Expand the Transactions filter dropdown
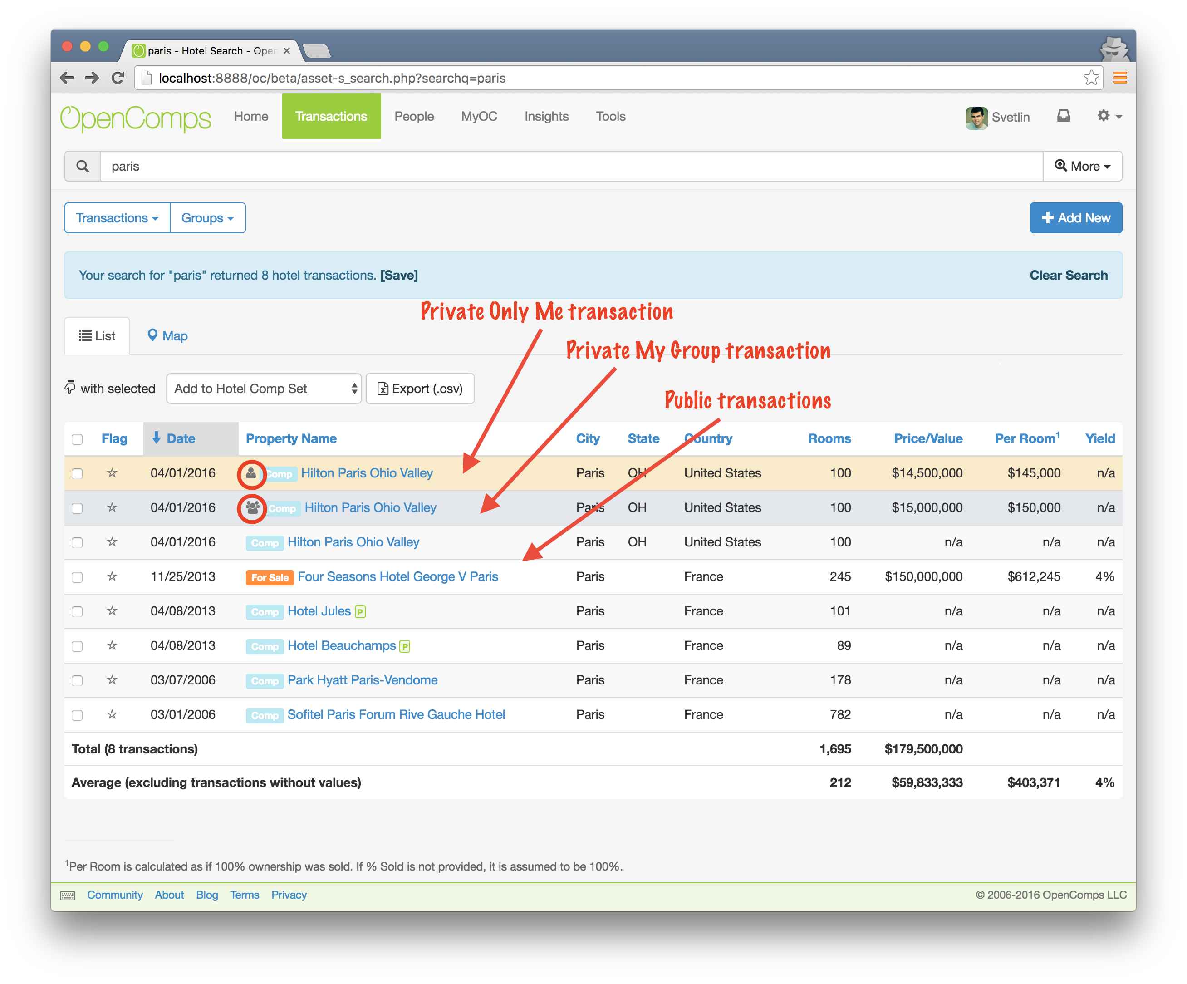 click(117, 218)
